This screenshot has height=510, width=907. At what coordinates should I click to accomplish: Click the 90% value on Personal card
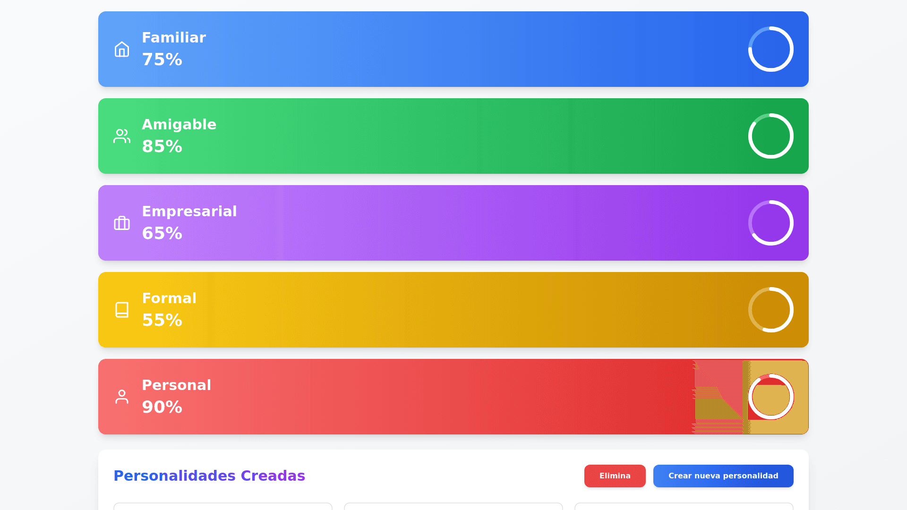pyautogui.click(x=162, y=407)
